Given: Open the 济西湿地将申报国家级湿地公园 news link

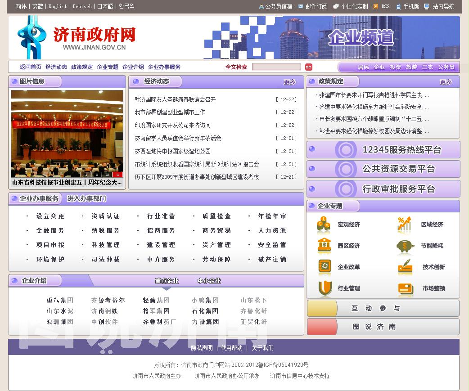Looking at the screenshot, I should tap(172, 151).
